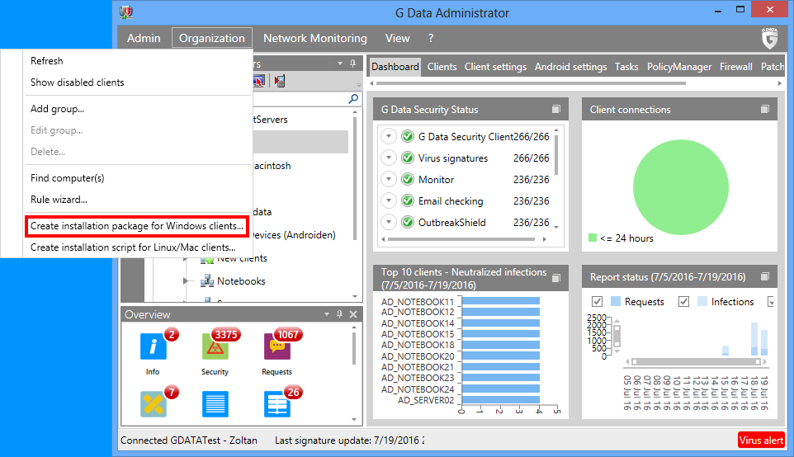The height and width of the screenshot is (457, 794).
Task: Expand the G Data Security Client status row
Action: [x=389, y=137]
